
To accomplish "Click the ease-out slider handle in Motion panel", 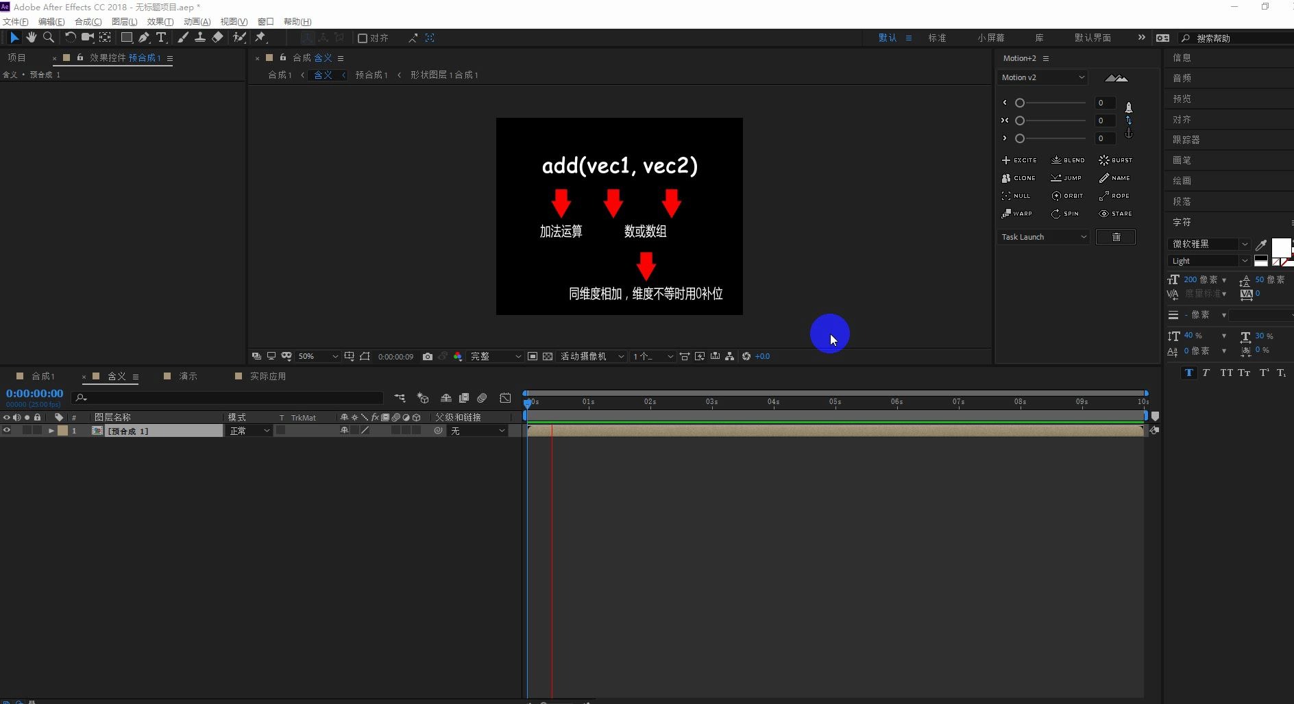I will coord(1020,138).
